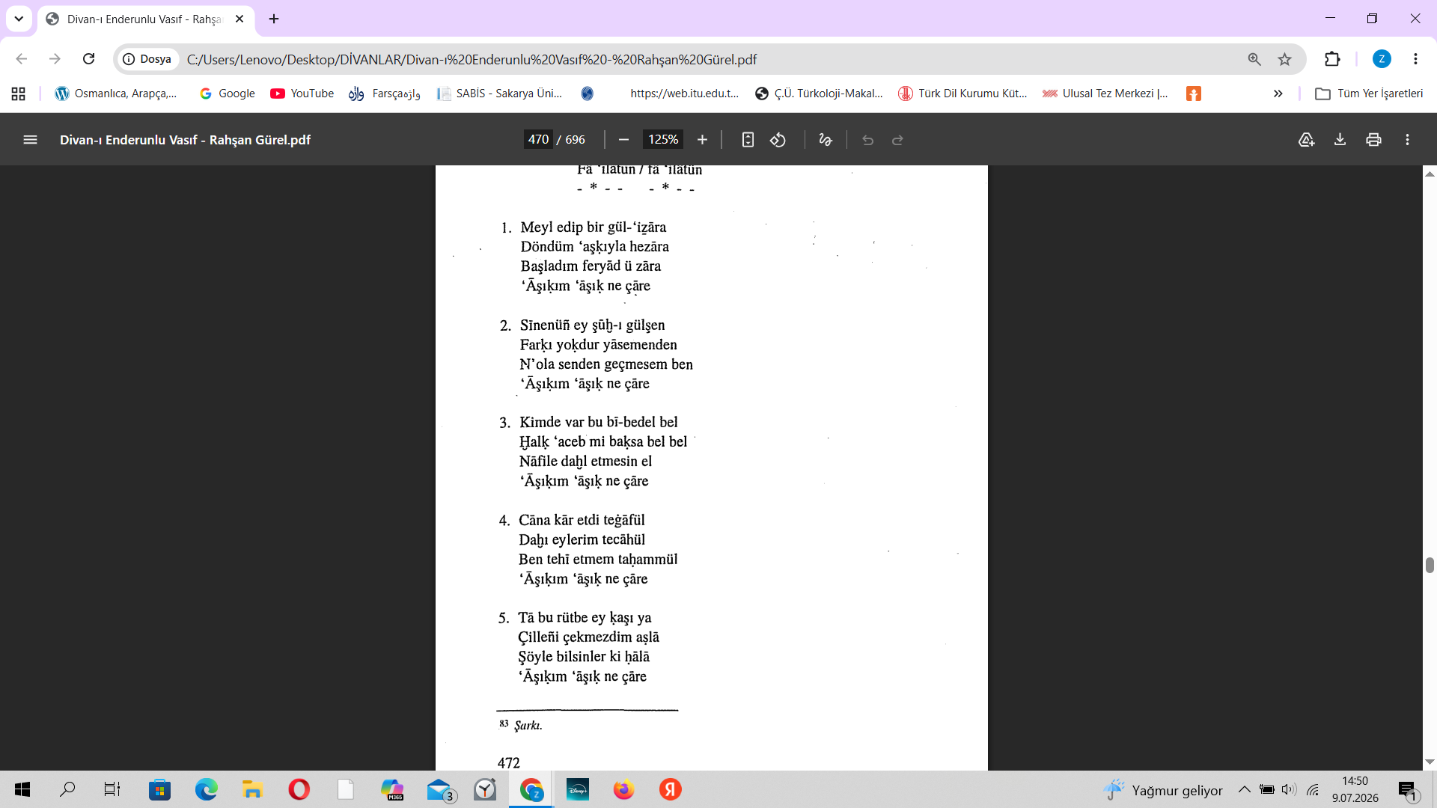Click the fit to page icon
The width and height of the screenshot is (1437, 808).
[x=748, y=140]
